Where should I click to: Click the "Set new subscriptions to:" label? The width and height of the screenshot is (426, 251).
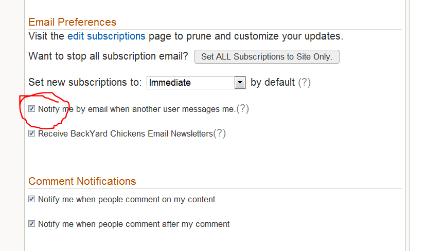click(x=85, y=82)
